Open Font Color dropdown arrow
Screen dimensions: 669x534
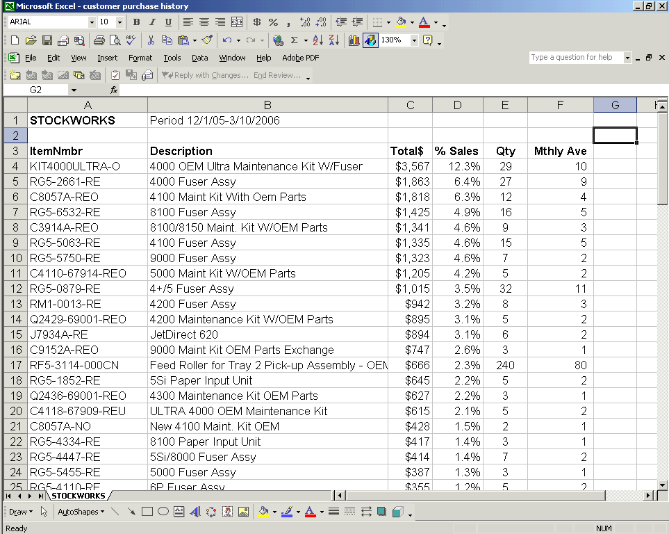[x=436, y=22]
